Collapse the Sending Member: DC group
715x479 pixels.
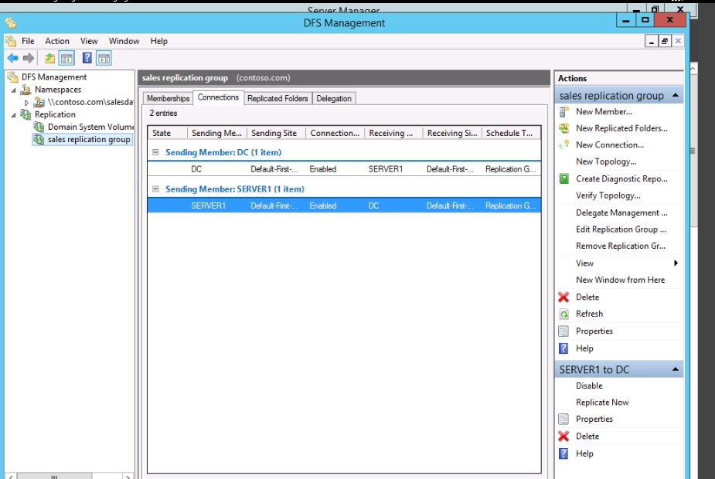[155, 152]
